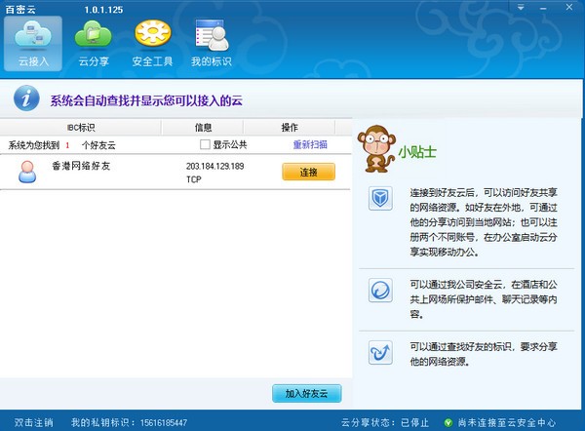Click 尚未连接至云安全中心 status text
This screenshot has height=431, width=585.
(507, 423)
